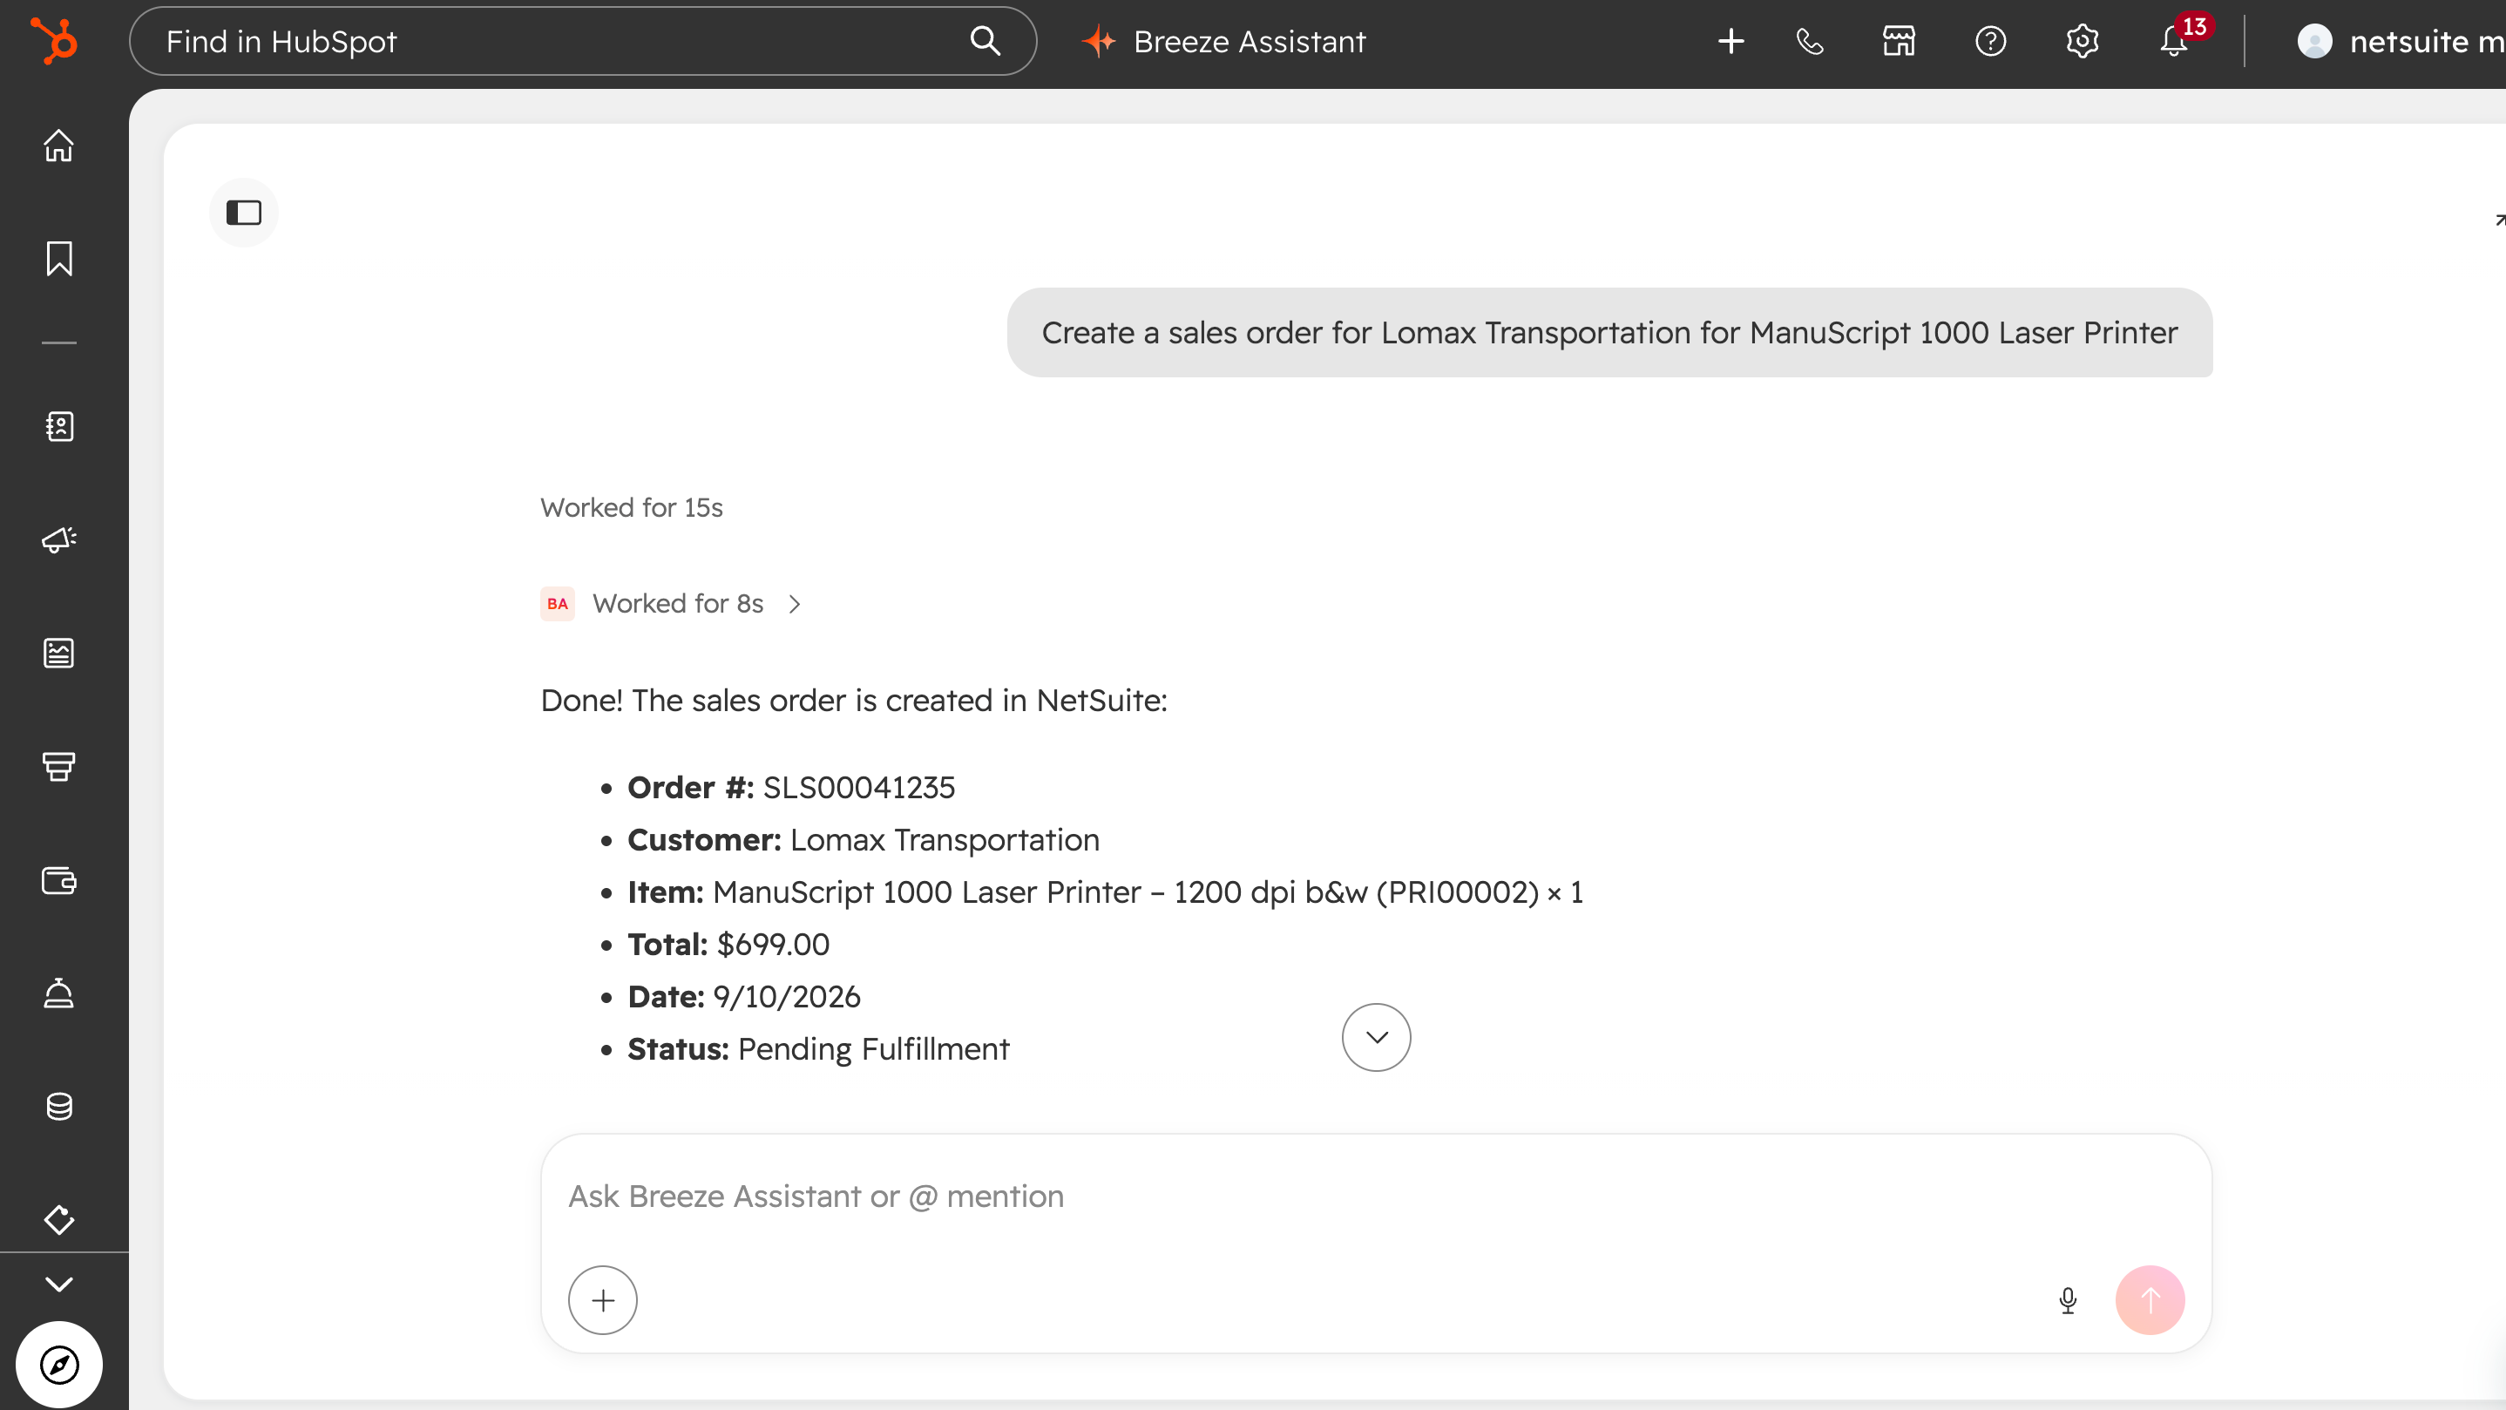Click the order number SLS00041235
Screen dimensions: 2506x1410
point(858,787)
